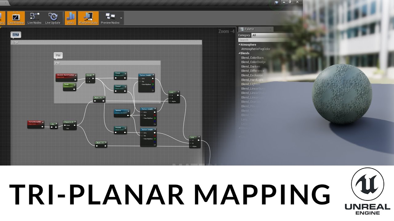Click the Divide node B input pin
The width and height of the screenshot is (394, 221).
tap(87, 82)
